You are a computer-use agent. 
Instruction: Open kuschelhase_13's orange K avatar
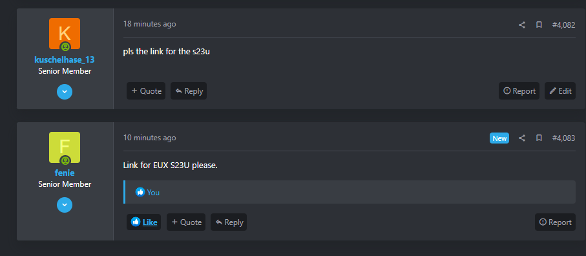pyautogui.click(x=64, y=34)
